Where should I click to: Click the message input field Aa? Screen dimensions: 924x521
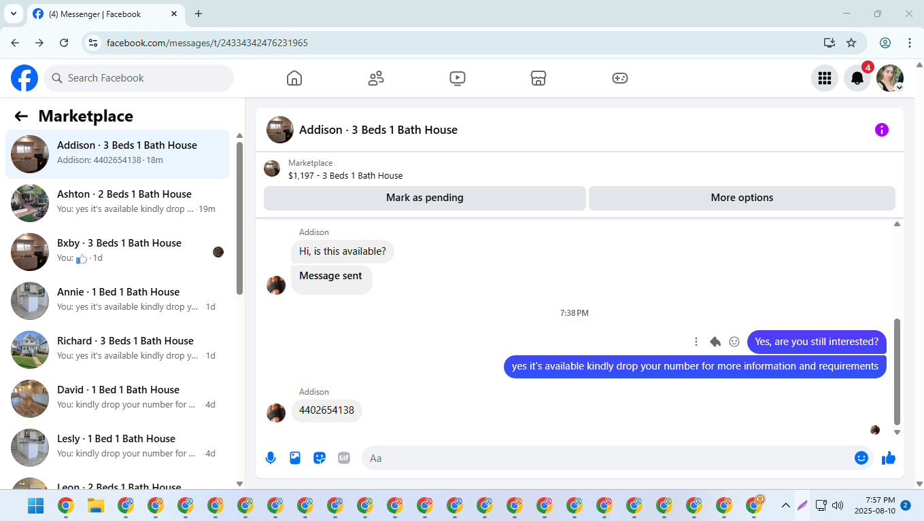pos(607,458)
